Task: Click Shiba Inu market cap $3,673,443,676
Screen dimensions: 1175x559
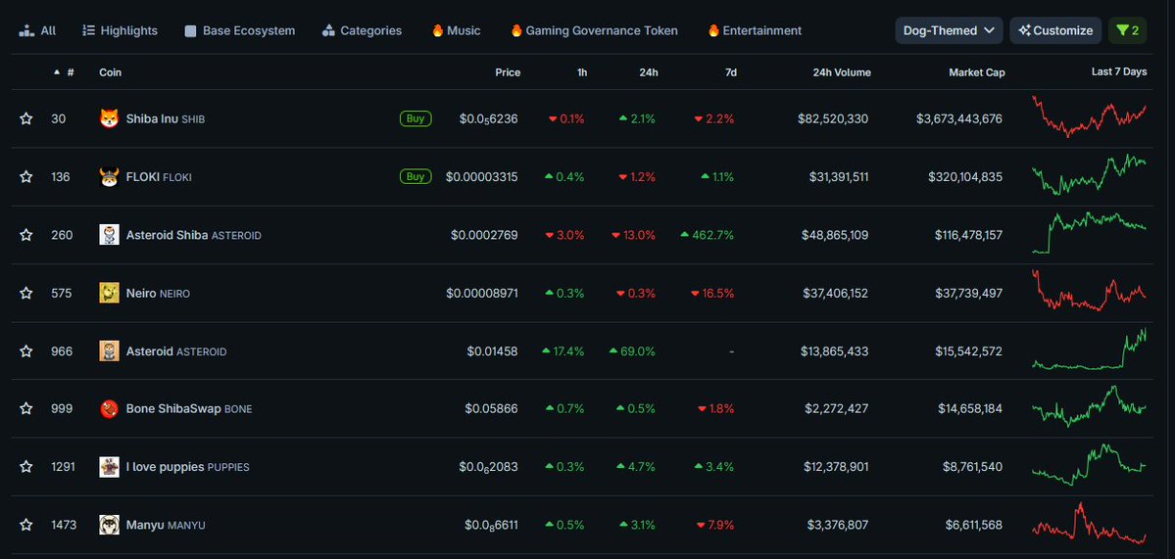Action: click(x=958, y=119)
